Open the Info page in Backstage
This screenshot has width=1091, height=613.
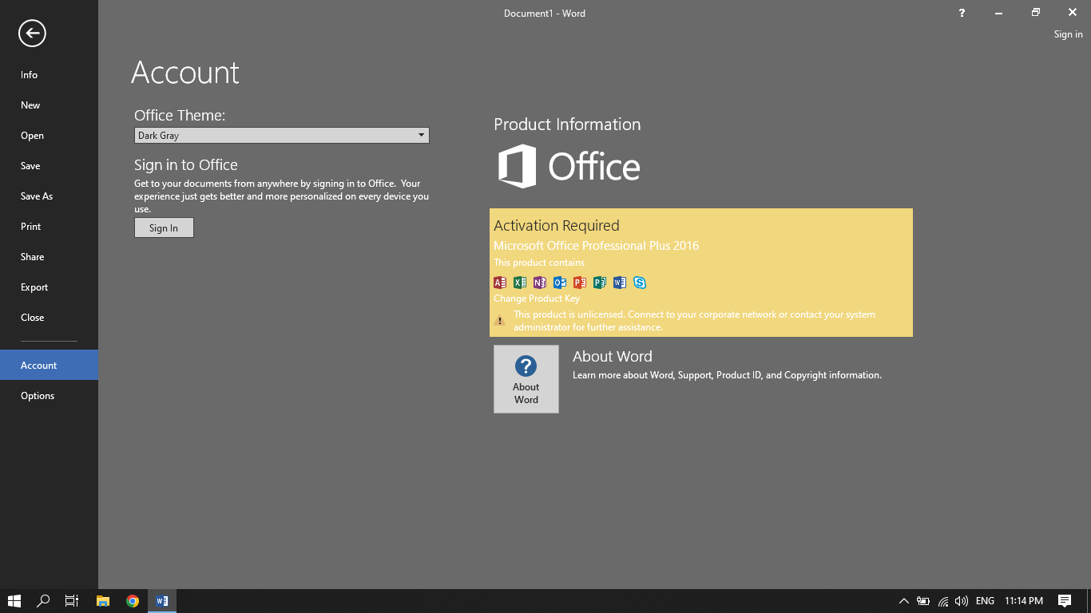tap(49, 75)
